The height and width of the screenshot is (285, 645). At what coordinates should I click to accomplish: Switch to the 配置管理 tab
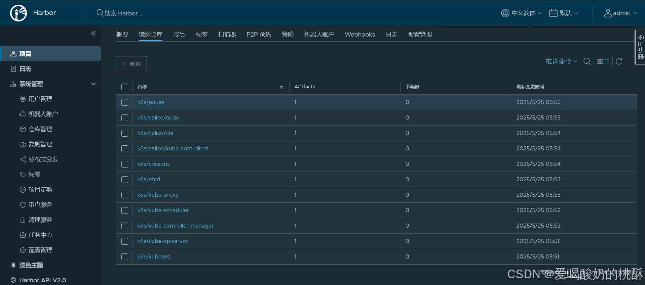[x=420, y=35]
